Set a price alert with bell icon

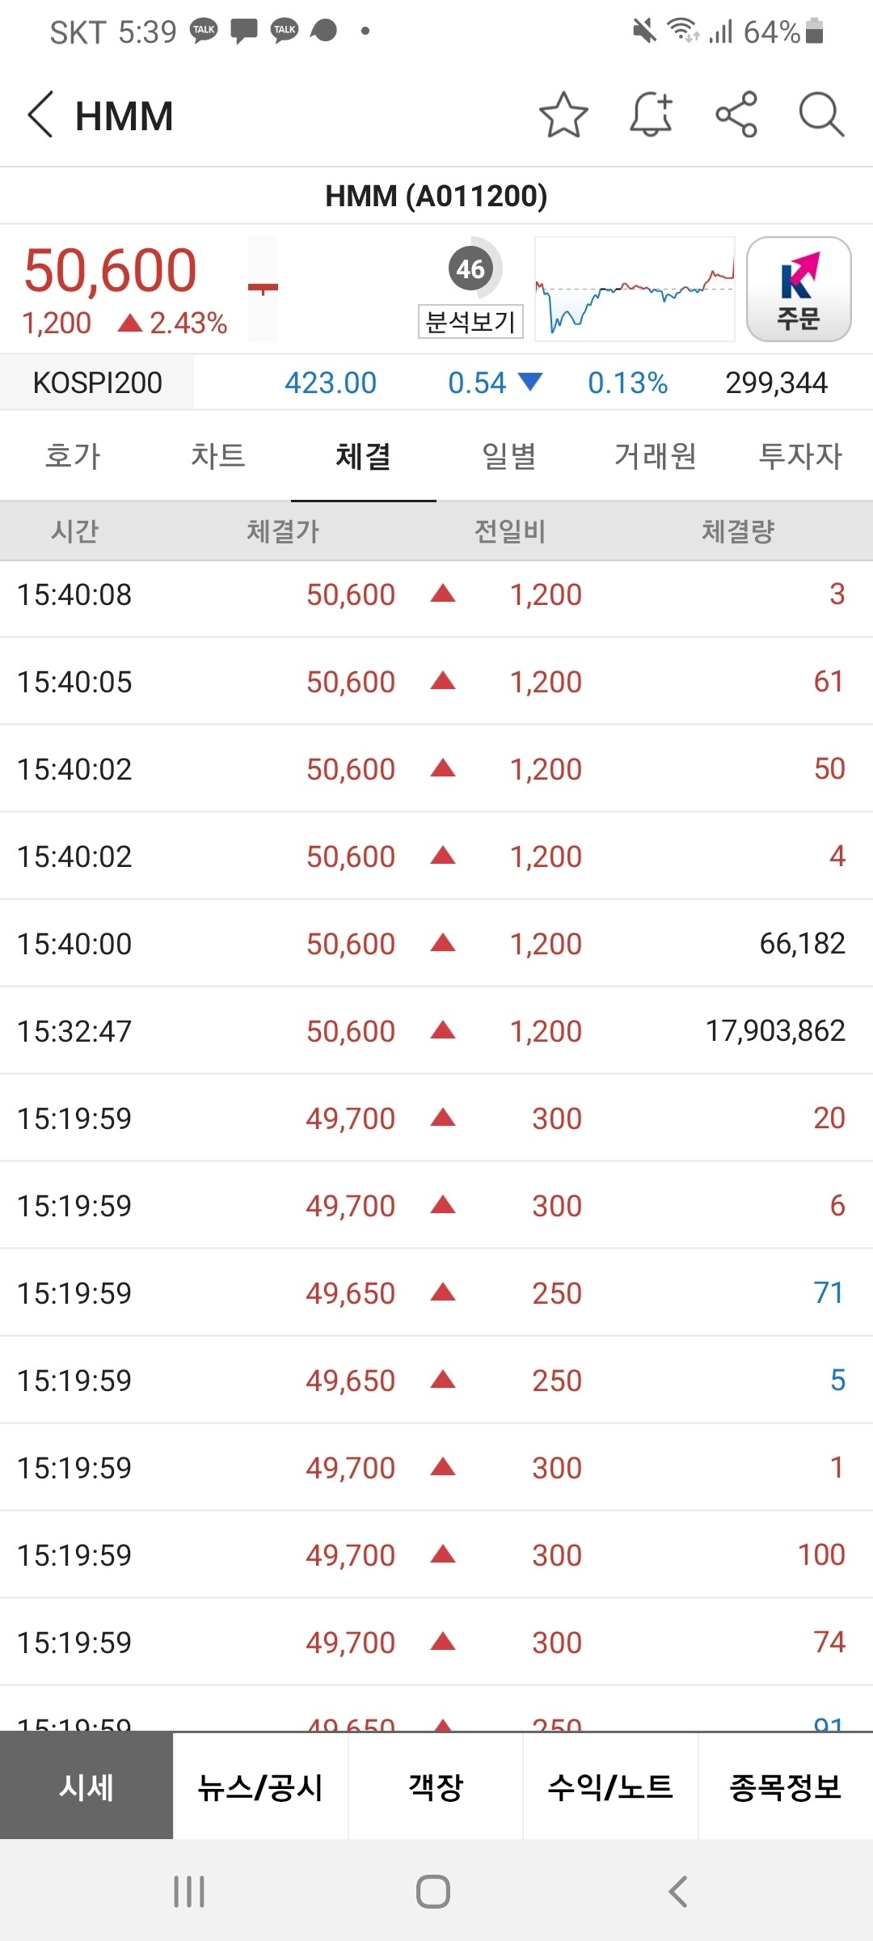coord(651,115)
